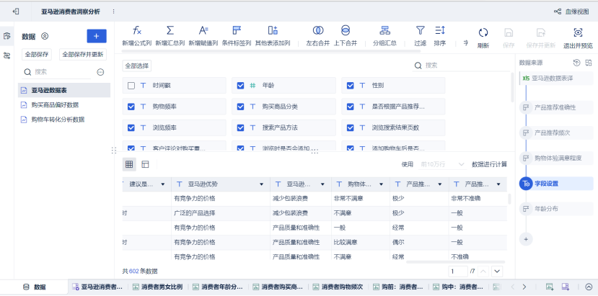Switch to the 数据 bottom tab
The image size is (598, 296).
point(35,287)
